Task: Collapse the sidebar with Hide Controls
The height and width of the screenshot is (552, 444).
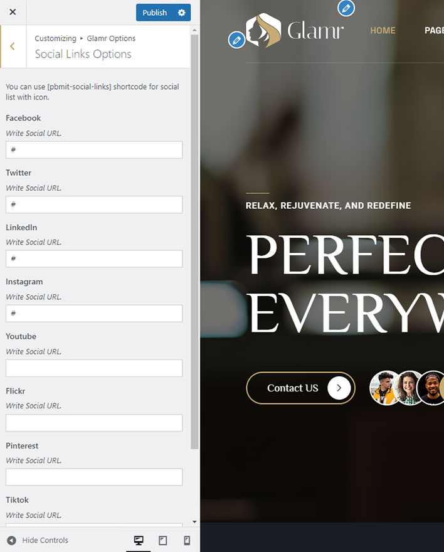Action: pyautogui.click(x=37, y=540)
